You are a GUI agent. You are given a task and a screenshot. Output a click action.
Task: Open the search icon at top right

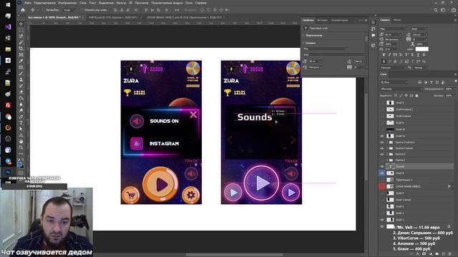(x=436, y=10)
